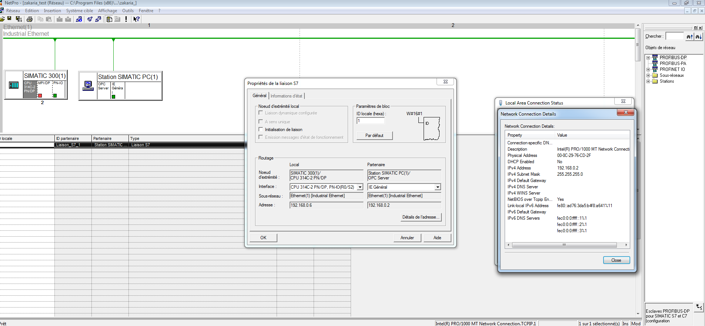Viewport: 705px width, 326px height.
Task: Select the SIMATIC 300(1) station CPU icon
Action: 14,85
